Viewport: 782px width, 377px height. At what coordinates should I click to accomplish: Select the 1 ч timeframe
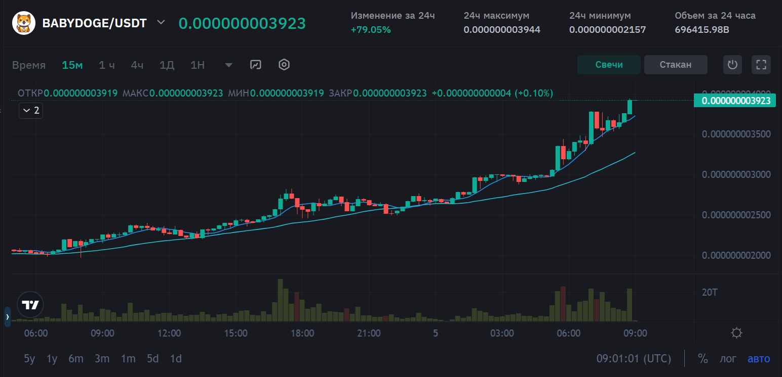(107, 65)
